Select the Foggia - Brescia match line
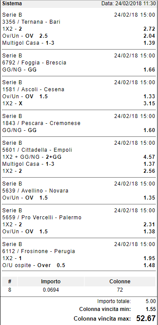 (34, 63)
